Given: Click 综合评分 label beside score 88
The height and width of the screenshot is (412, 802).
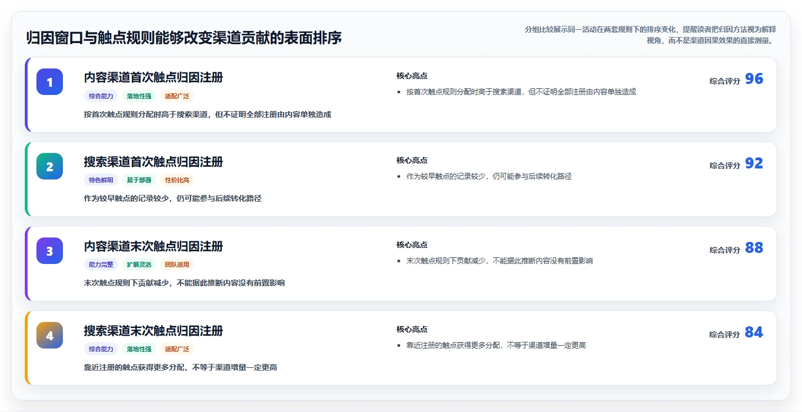Looking at the screenshot, I should 725,250.
